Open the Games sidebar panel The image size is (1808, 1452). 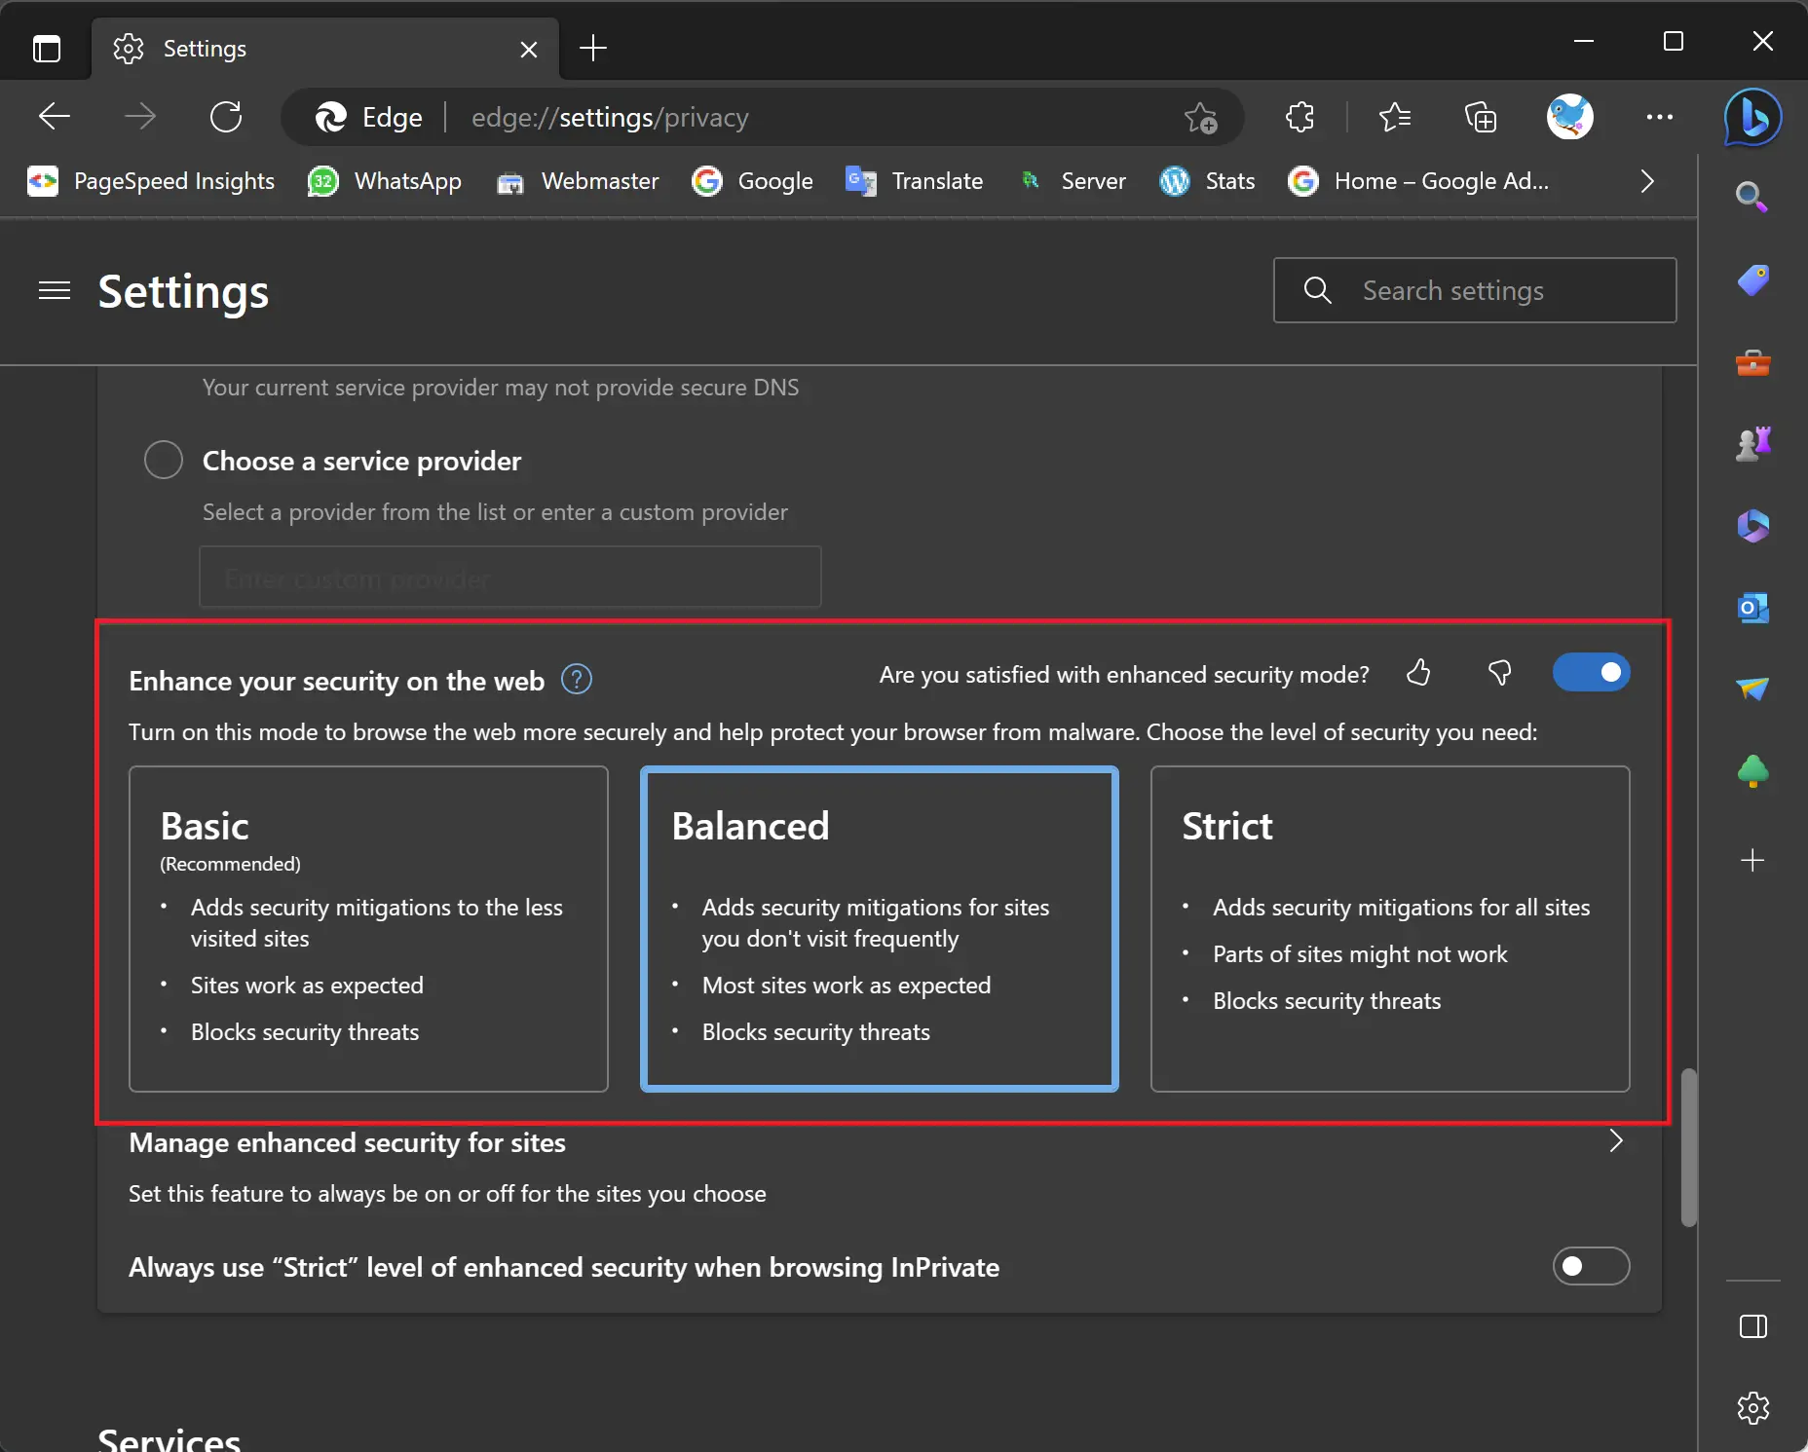[1753, 445]
